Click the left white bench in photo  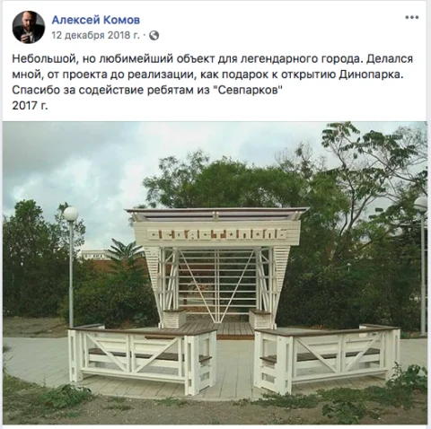[x=142, y=357]
